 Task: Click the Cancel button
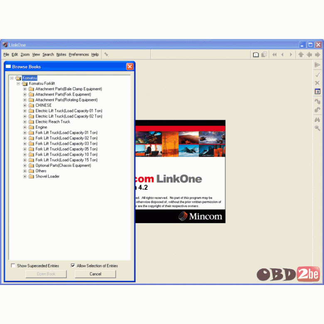point(95,274)
